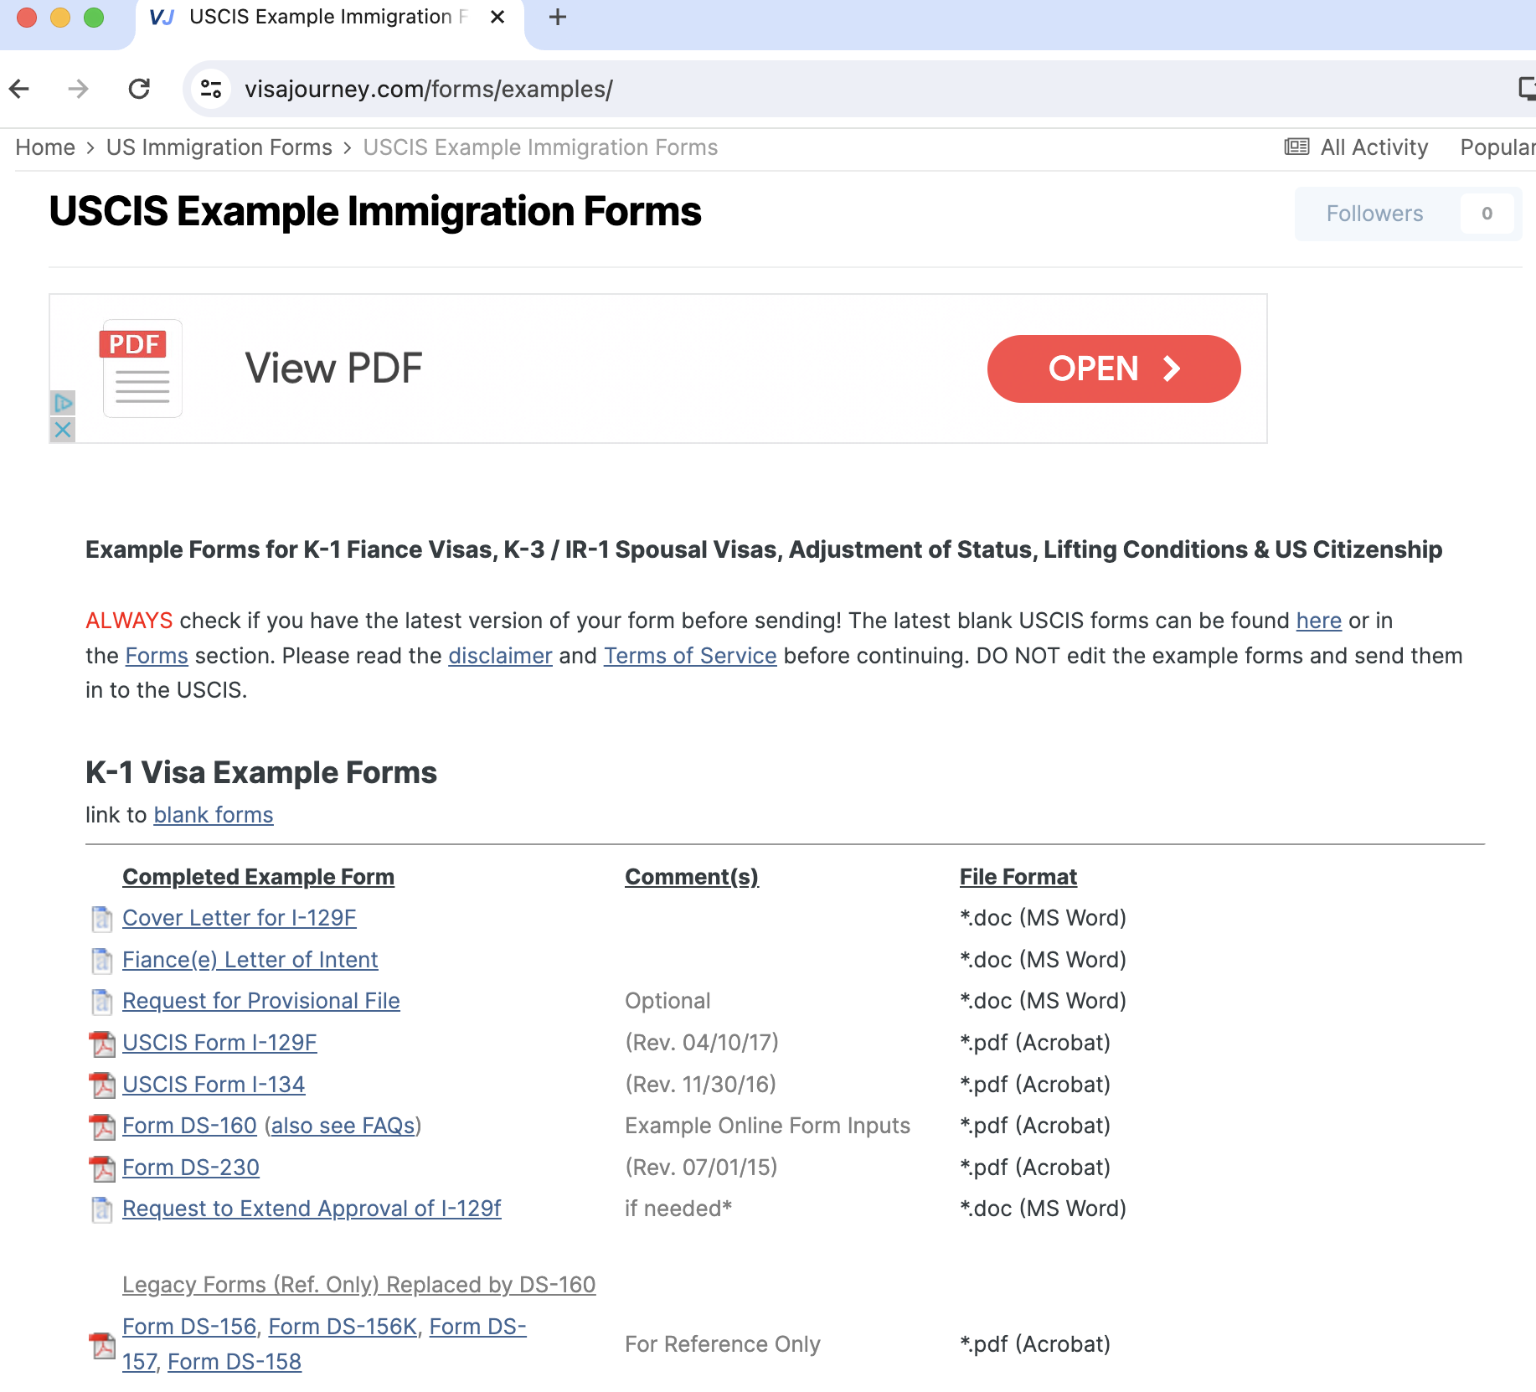Click PDF icon beside Form DS-230
Viewport: 1536px width, 1392px height.
pos(102,1168)
